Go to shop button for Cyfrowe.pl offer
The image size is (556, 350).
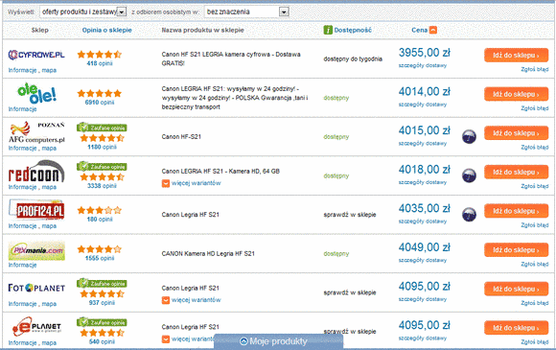516,55
